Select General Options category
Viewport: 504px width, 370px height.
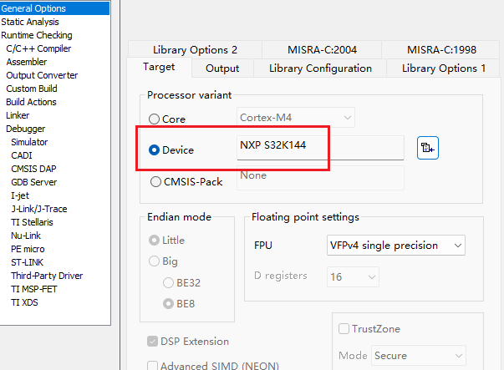tap(54, 8)
